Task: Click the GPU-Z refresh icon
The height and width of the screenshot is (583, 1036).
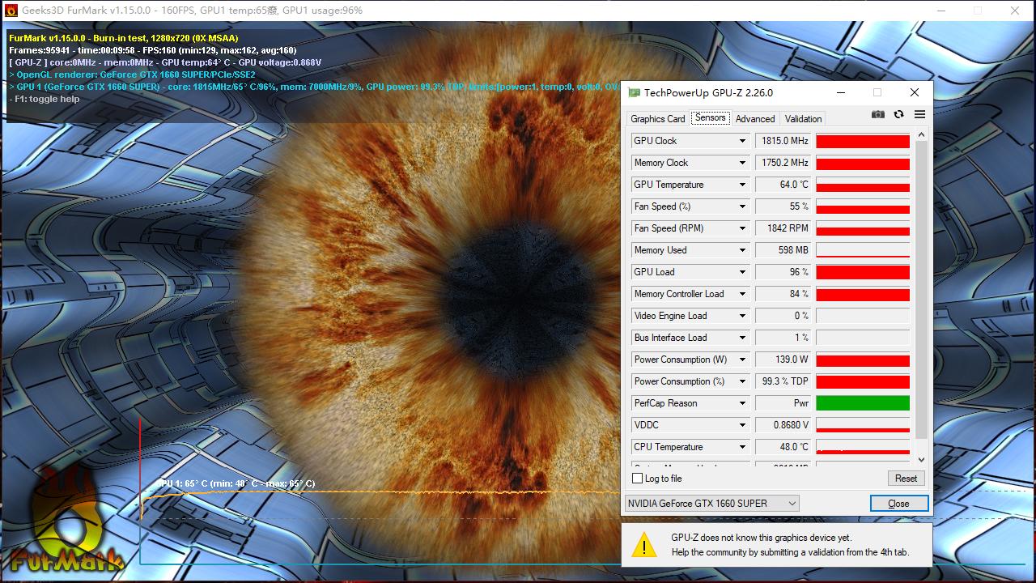Action: click(898, 115)
